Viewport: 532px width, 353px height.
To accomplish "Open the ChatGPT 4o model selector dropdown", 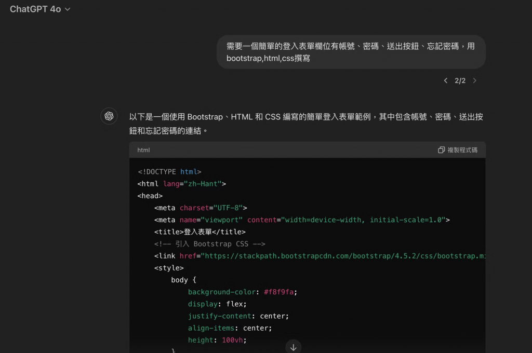I will [40, 9].
